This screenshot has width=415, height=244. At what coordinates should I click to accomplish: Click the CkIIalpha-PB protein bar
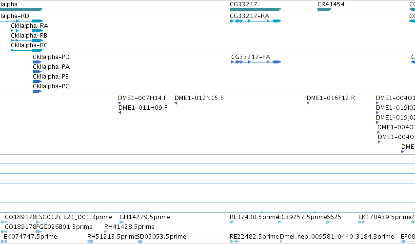(x=37, y=81)
